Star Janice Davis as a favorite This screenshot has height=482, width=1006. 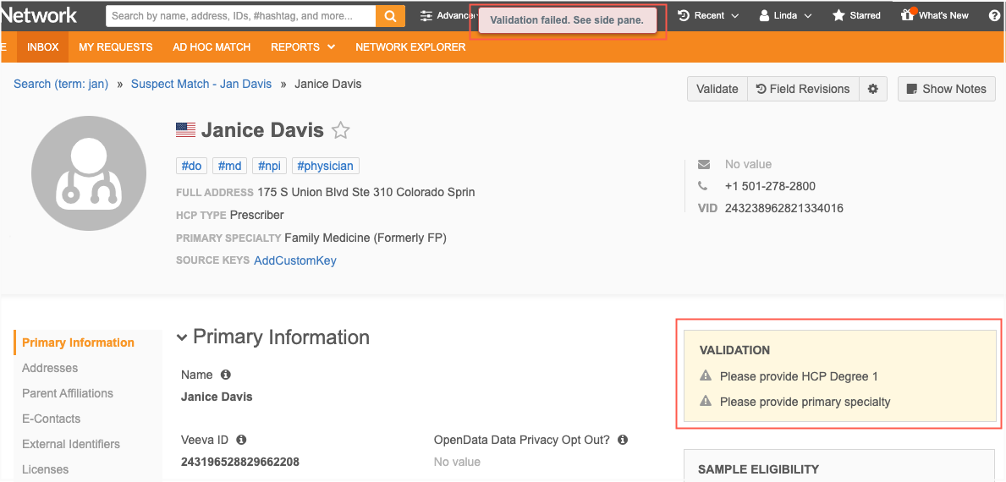[340, 130]
